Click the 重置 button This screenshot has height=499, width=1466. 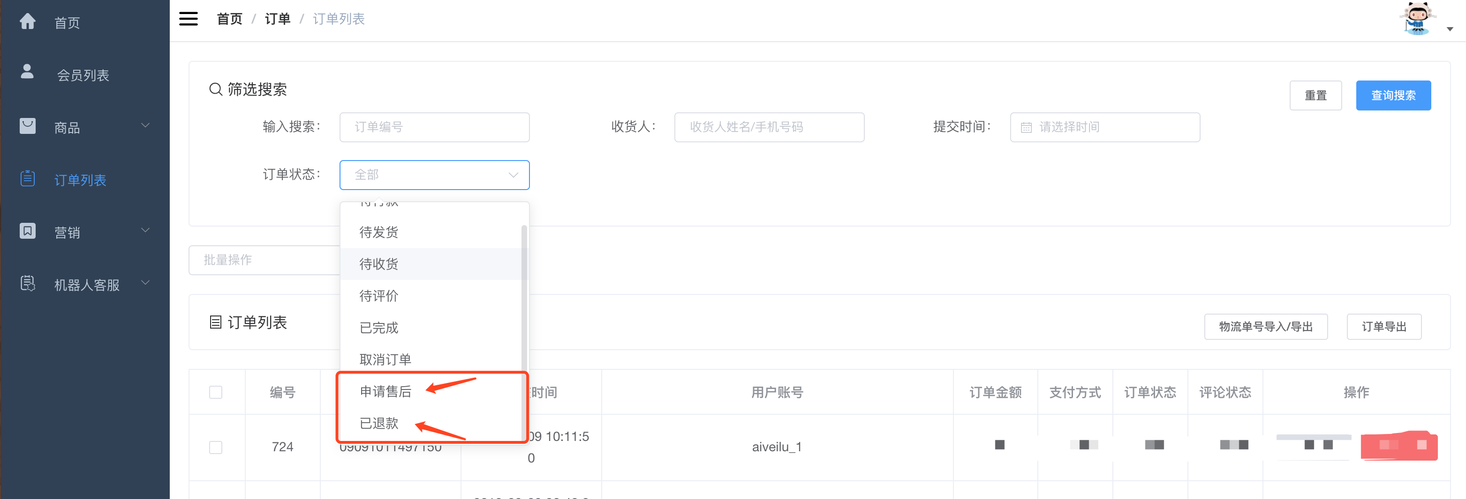pos(1315,95)
